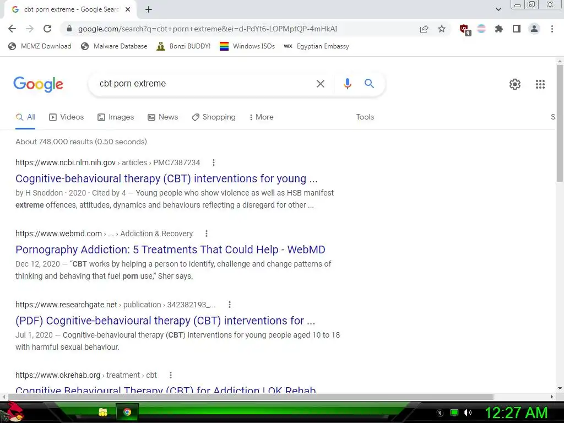Screen dimensions: 564x423
Task: Switch to the Images tab
Action: 116,117
